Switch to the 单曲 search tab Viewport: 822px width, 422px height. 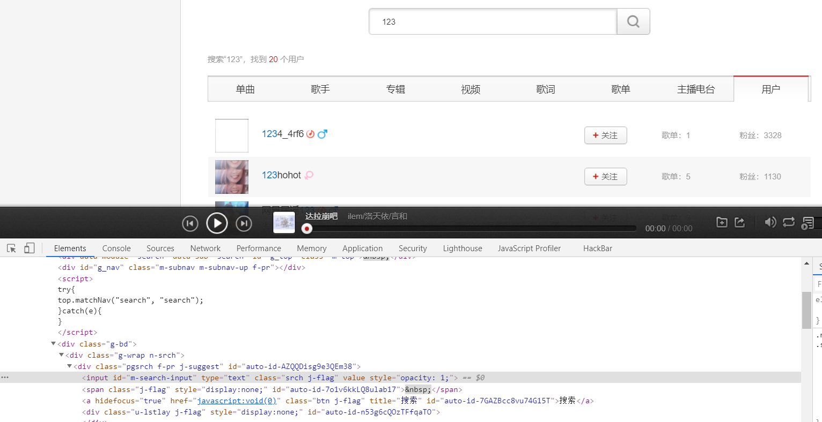[x=245, y=89]
